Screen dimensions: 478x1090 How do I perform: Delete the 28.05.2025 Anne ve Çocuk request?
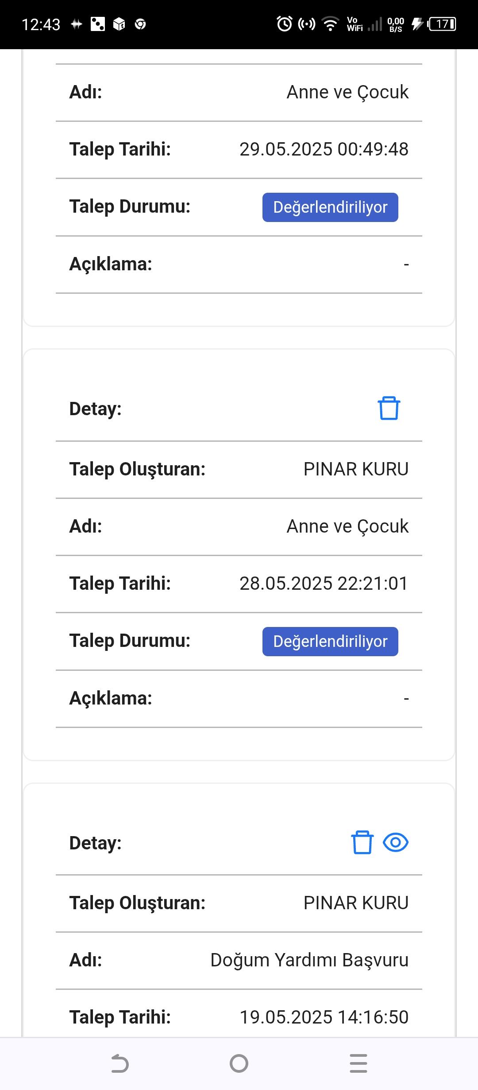(389, 408)
